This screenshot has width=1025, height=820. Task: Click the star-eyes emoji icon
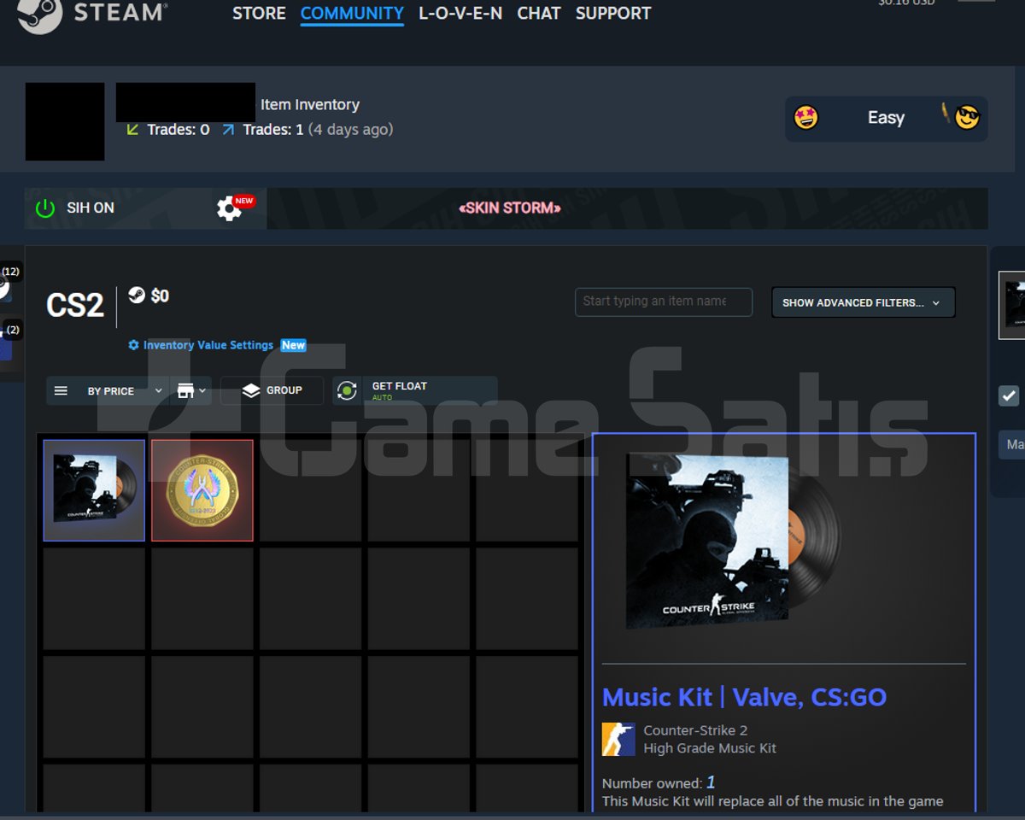click(x=805, y=118)
